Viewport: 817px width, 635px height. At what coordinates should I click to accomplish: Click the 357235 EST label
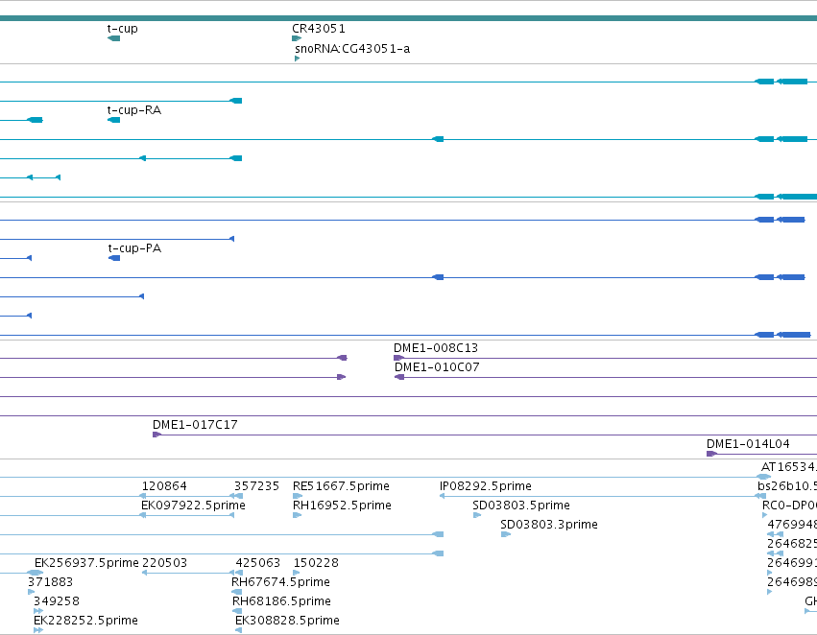click(256, 486)
